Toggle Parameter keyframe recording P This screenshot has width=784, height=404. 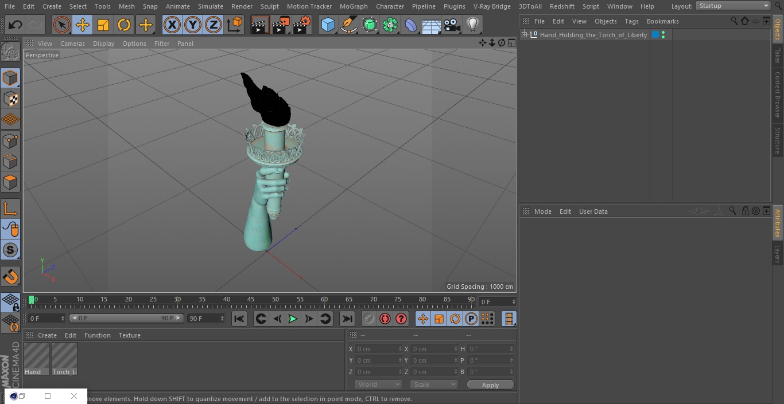(471, 319)
